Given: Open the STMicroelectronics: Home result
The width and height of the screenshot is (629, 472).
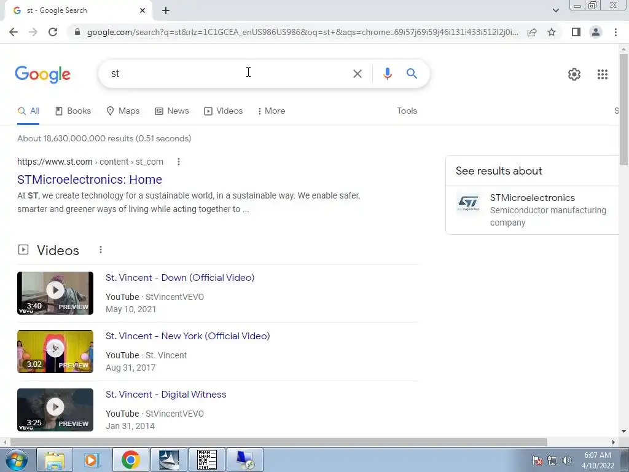Looking at the screenshot, I should coord(90,179).
